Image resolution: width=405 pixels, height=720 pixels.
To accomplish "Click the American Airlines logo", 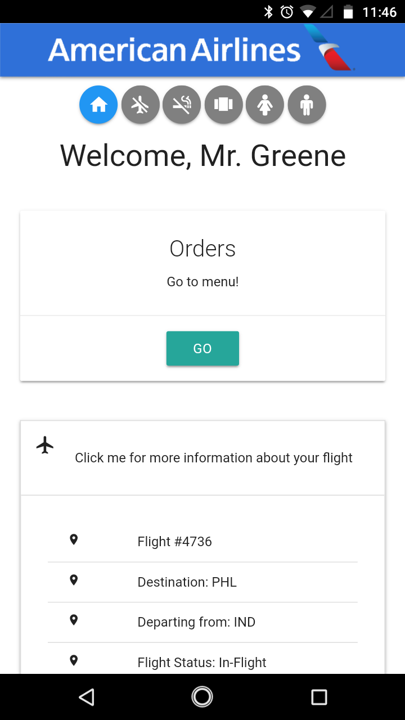I will [174, 49].
